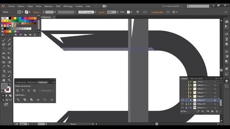Viewport: 230px width, 129px height.
Task: Create new layer in Calques panel
Action: pos(212,111)
